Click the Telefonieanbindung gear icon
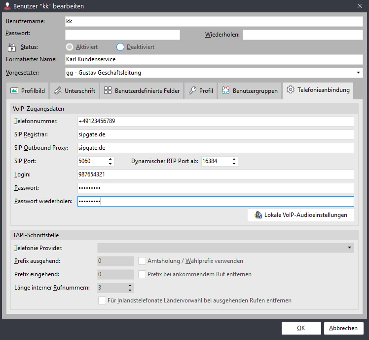This screenshot has width=369, height=340. pyautogui.click(x=291, y=89)
